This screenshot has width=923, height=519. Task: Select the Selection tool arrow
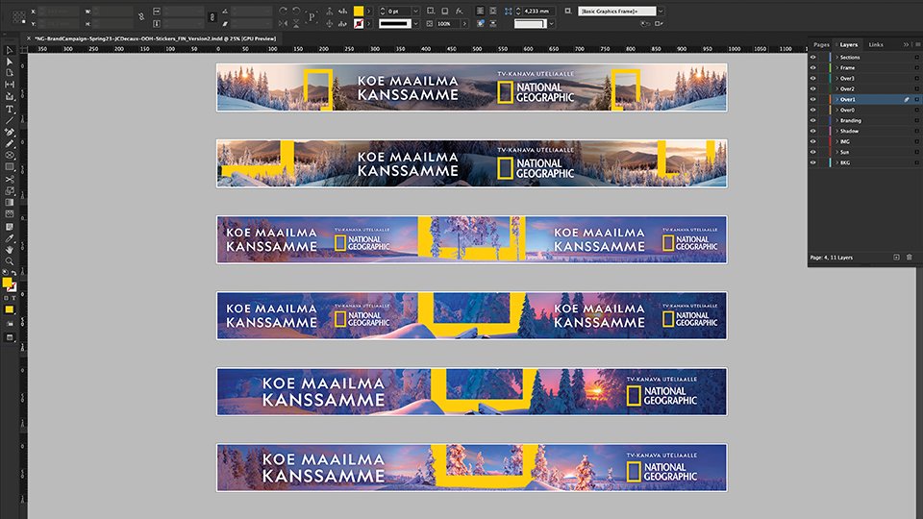(x=10, y=50)
